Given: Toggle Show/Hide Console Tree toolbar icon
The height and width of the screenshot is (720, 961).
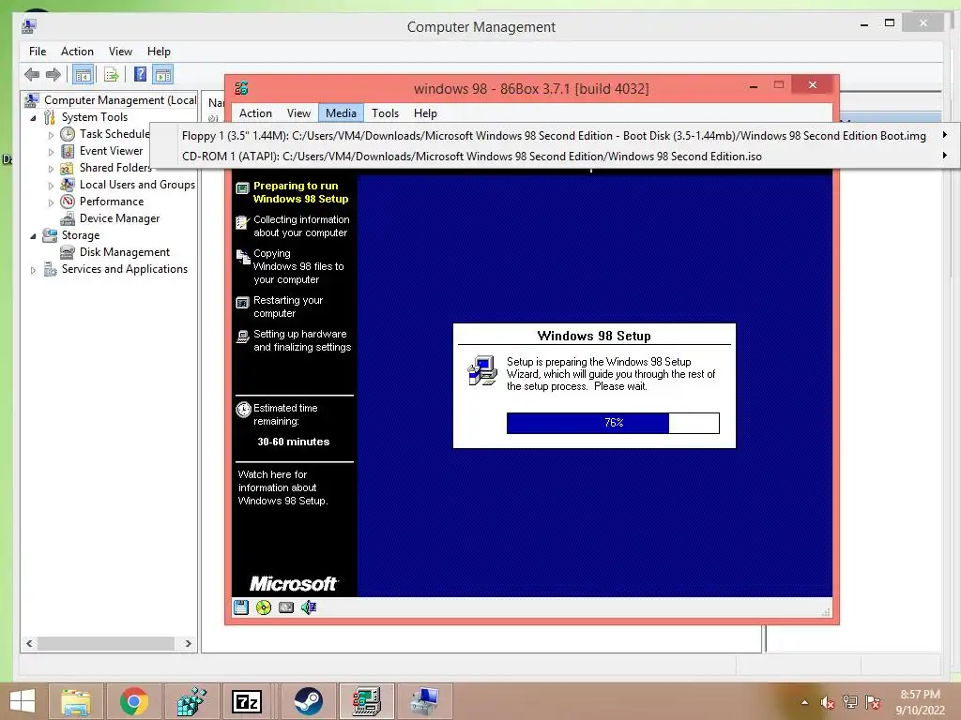Looking at the screenshot, I should (83, 75).
